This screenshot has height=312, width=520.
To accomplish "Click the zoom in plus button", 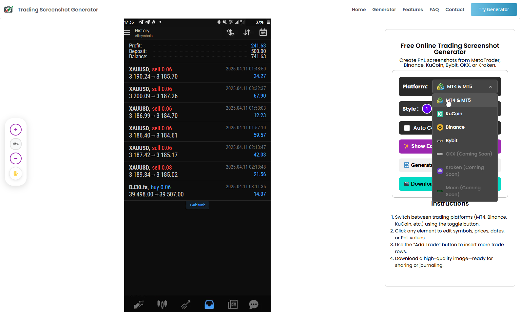I will tap(16, 130).
